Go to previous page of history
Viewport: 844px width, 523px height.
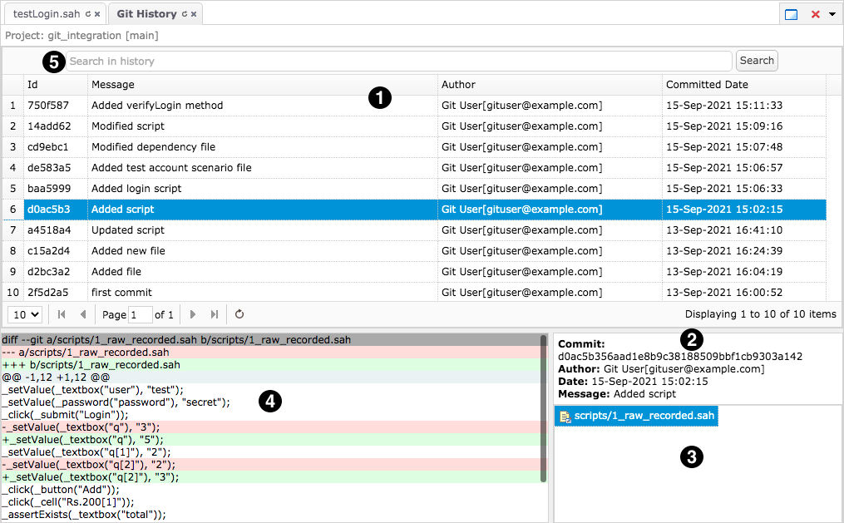pos(82,314)
